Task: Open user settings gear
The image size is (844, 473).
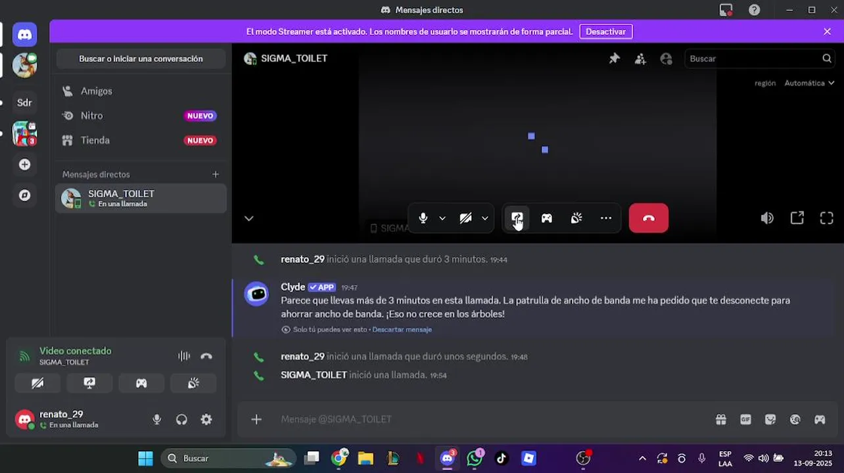Action: tap(206, 419)
